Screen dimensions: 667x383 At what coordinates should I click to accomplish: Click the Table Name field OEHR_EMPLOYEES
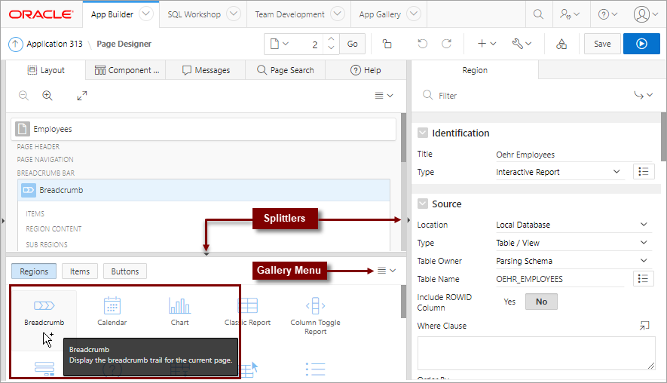click(560, 279)
